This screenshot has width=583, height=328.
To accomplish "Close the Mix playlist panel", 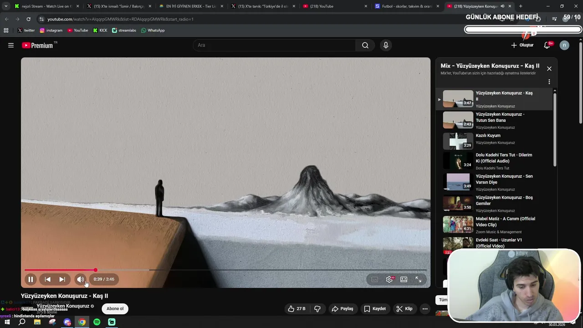I will (x=549, y=69).
